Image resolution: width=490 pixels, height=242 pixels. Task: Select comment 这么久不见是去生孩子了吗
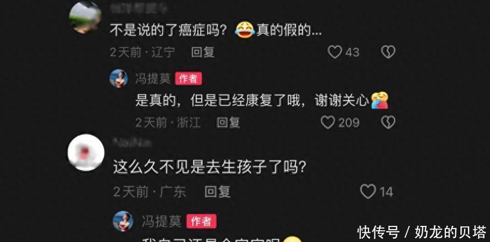click(x=209, y=168)
